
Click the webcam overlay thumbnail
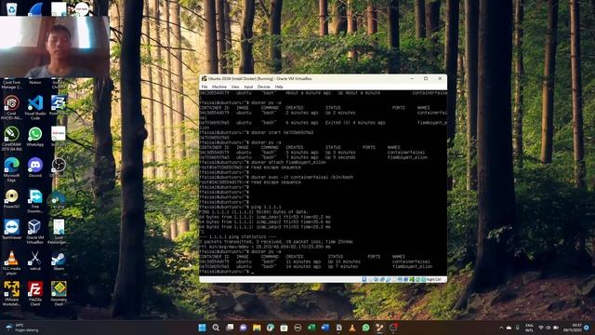54,47
